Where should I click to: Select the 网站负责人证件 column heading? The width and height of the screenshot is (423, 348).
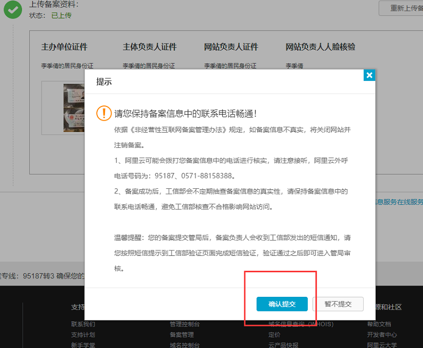pos(231,47)
